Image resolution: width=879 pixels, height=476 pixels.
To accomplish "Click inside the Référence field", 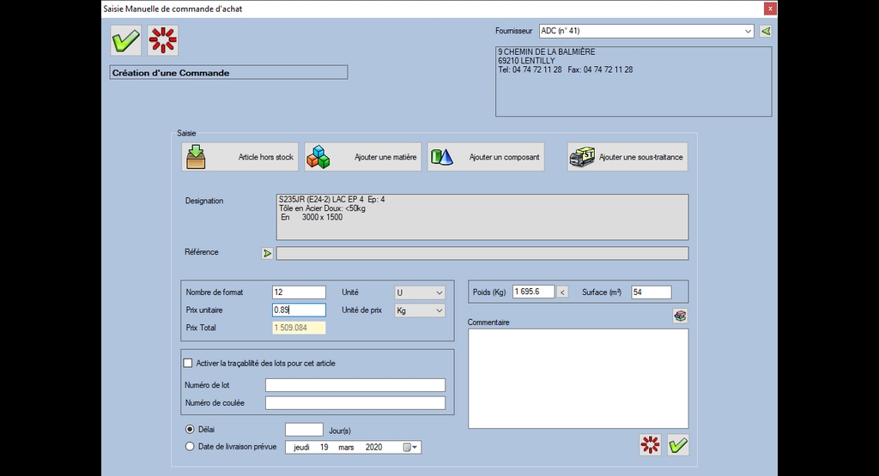I will 482,254.
